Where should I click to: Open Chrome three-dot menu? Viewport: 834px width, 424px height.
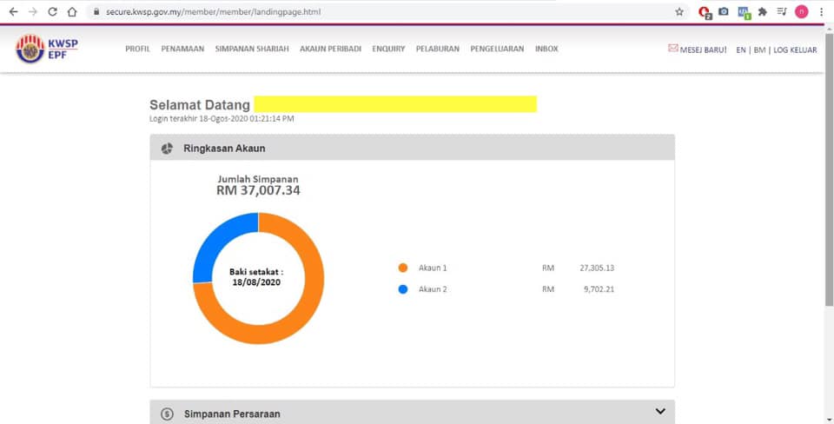point(821,11)
